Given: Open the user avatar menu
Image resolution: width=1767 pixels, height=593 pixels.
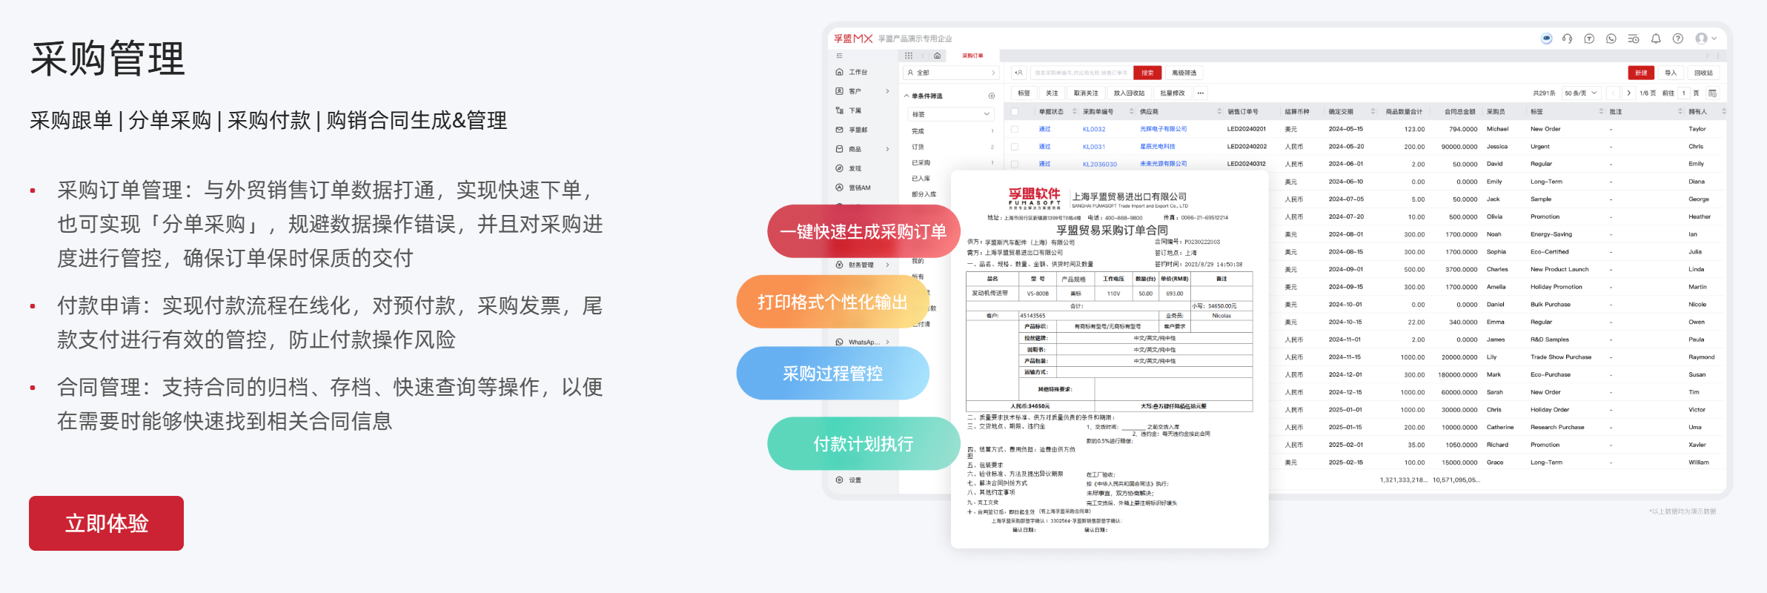Looking at the screenshot, I should coord(1705,39).
